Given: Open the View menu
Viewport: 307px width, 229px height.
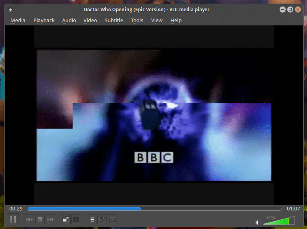Looking at the screenshot, I should coord(157,20).
